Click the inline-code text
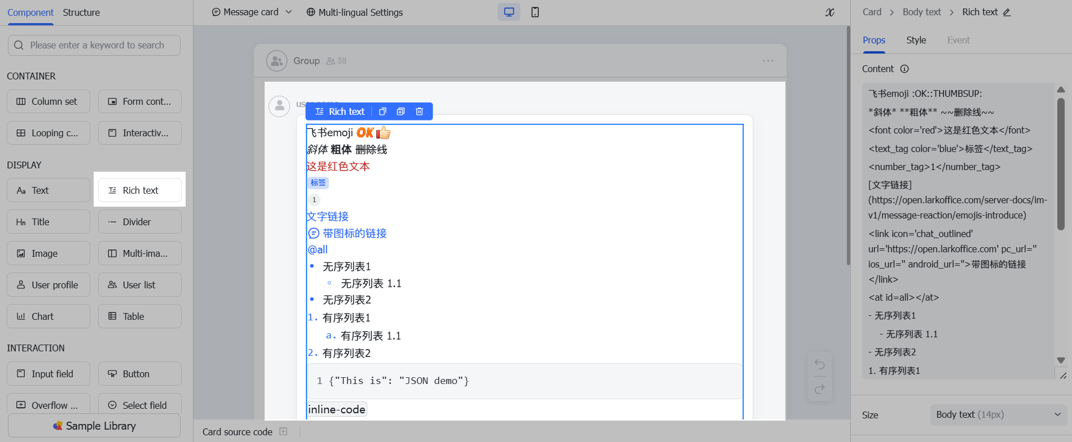This screenshot has height=442, width=1072. [337, 409]
